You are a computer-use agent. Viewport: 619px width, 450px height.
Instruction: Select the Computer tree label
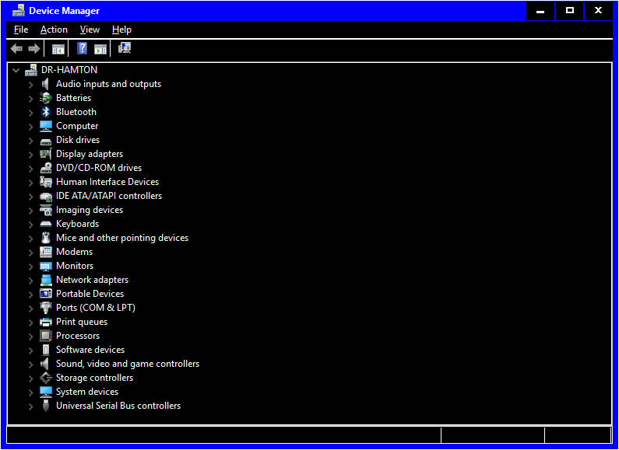coord(77,126)
